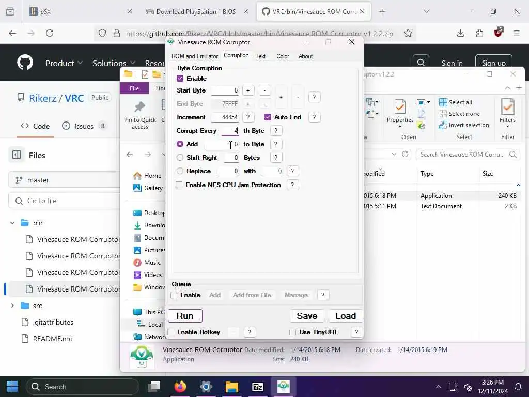Open help for Queue section
The width and height of the screenshot is (529, 397).
point(323,295)
